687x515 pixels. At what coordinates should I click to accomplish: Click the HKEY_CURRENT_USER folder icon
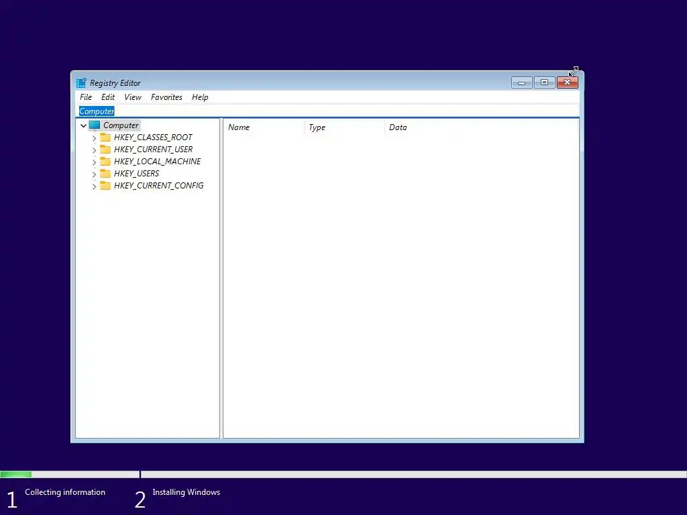click(x=105, y=150)
